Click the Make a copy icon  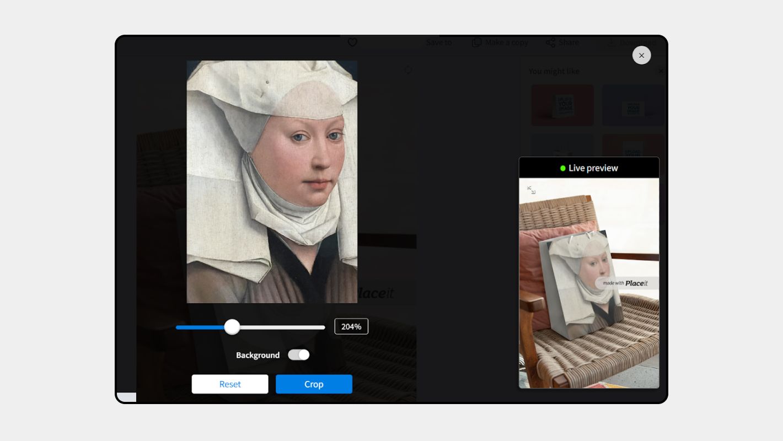coord(476,42)
